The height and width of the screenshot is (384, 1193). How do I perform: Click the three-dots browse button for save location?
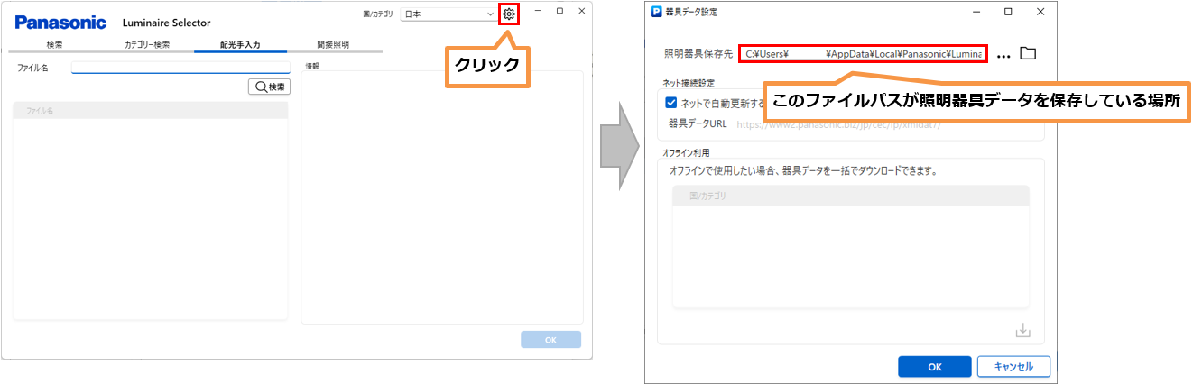[x=1003, y=55]
